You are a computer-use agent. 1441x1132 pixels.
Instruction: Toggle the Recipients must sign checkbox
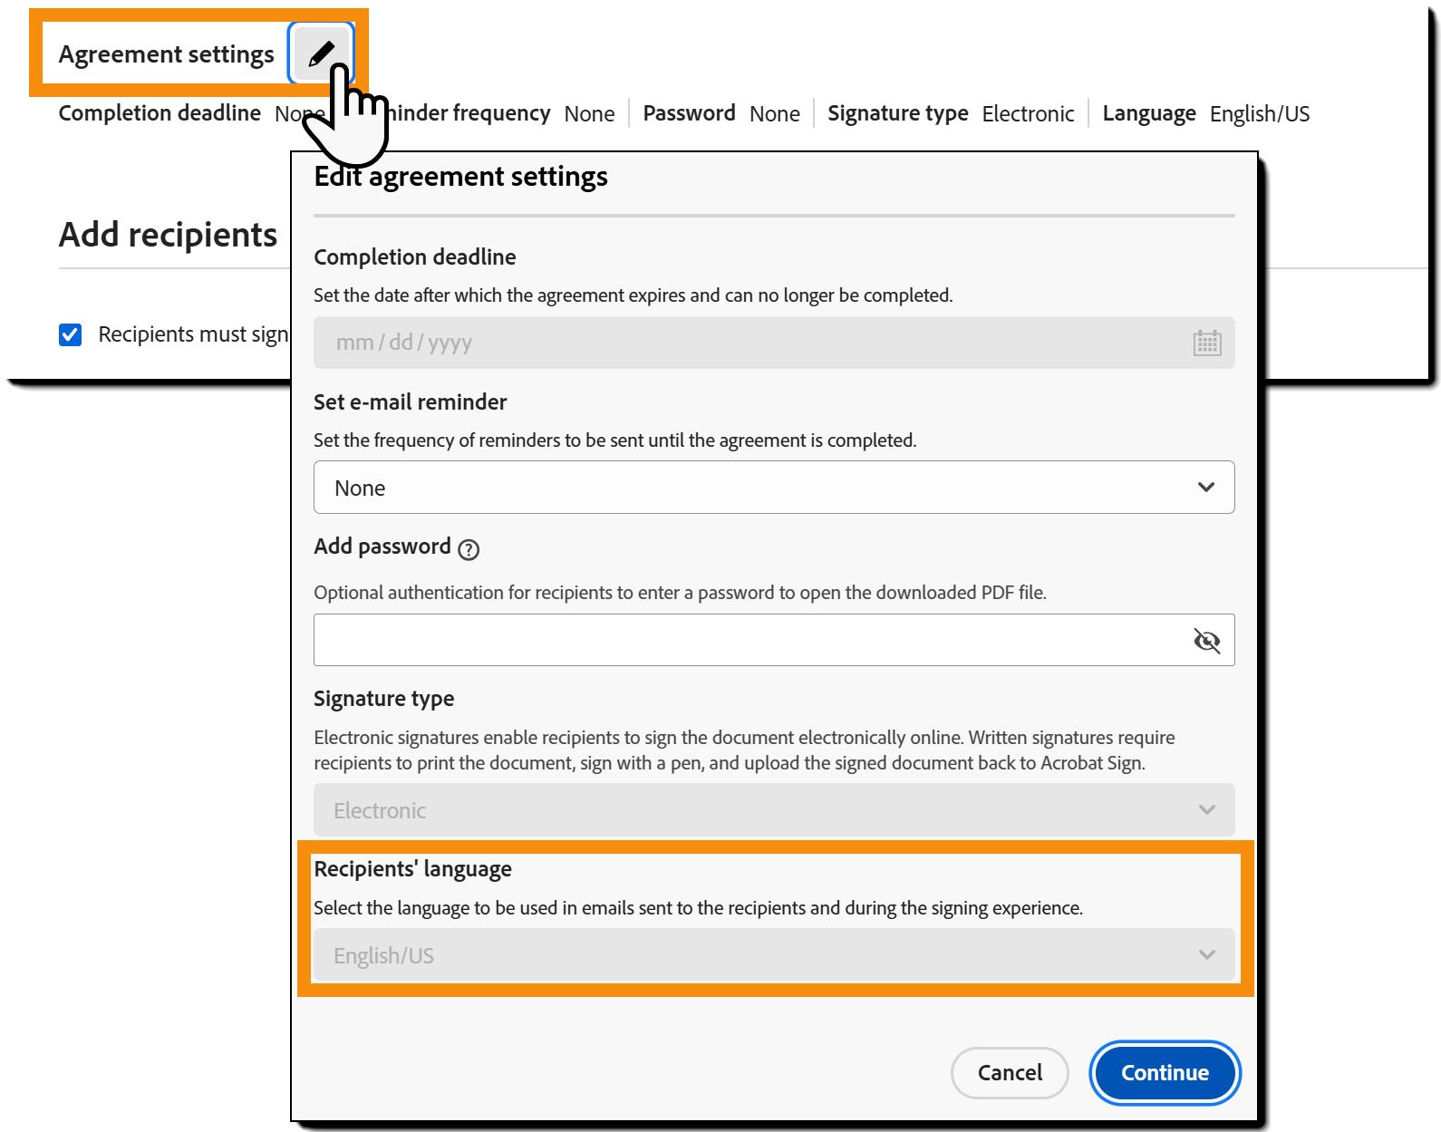tap(71, 335)
